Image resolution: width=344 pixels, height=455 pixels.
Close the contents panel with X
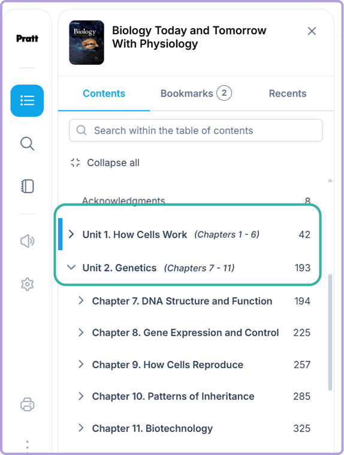312,31
